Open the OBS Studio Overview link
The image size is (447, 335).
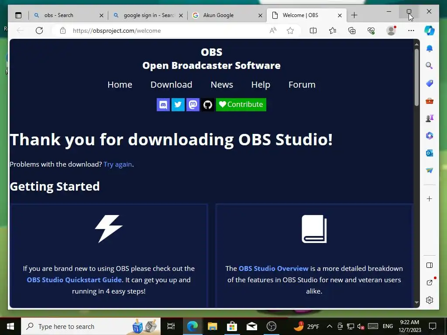pos(273,268)
